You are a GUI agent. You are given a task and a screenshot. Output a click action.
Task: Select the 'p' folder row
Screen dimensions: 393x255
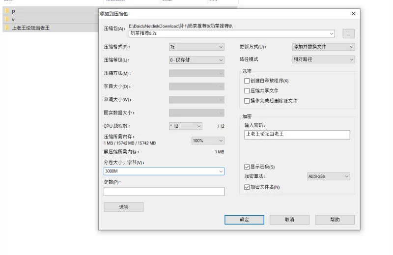50,11
